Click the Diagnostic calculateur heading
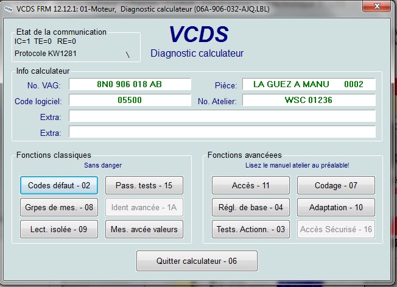This screenshot has height=287, width=397. point(197,54)
